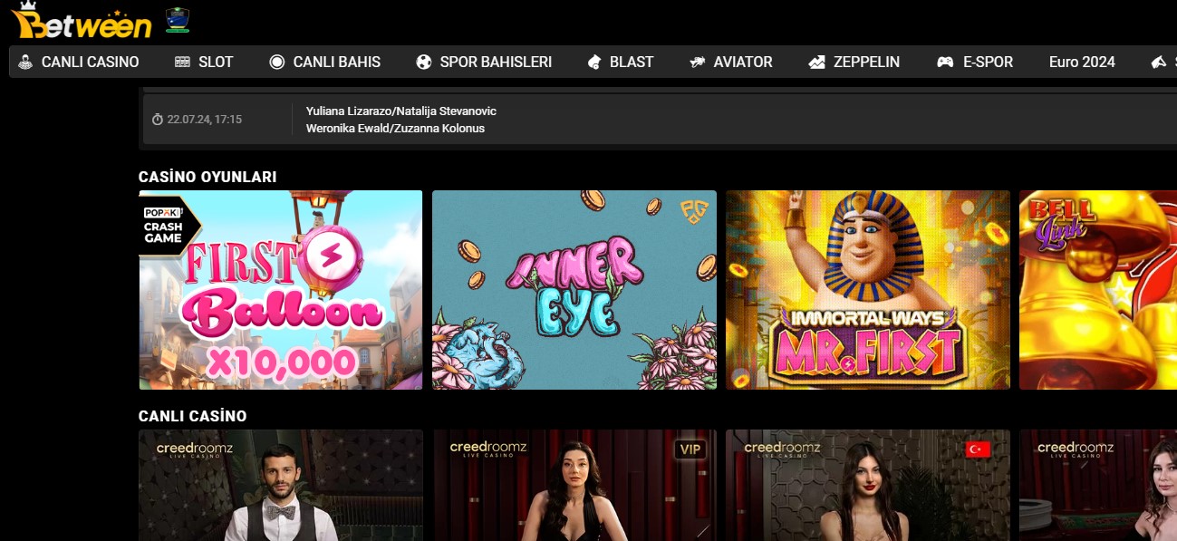Click the Aviator plane icon
Image resolution: width=1177 pixels, height=541 pixels.
point(698,63)
